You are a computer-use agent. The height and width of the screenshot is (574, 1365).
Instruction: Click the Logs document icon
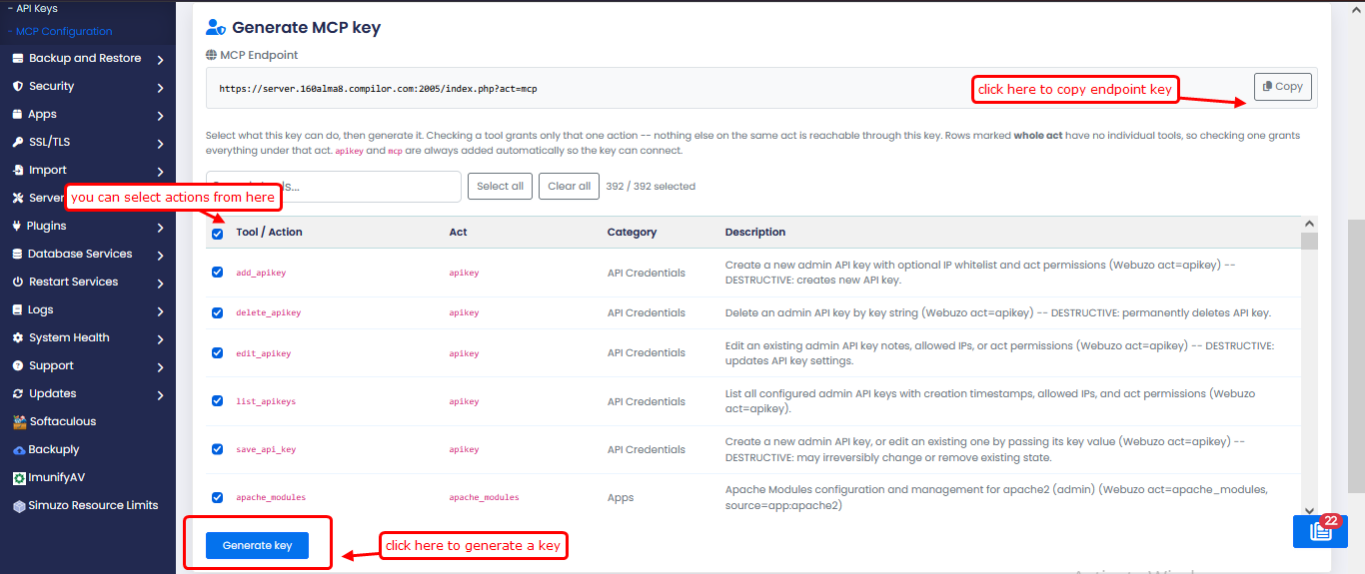click(18, 310)
